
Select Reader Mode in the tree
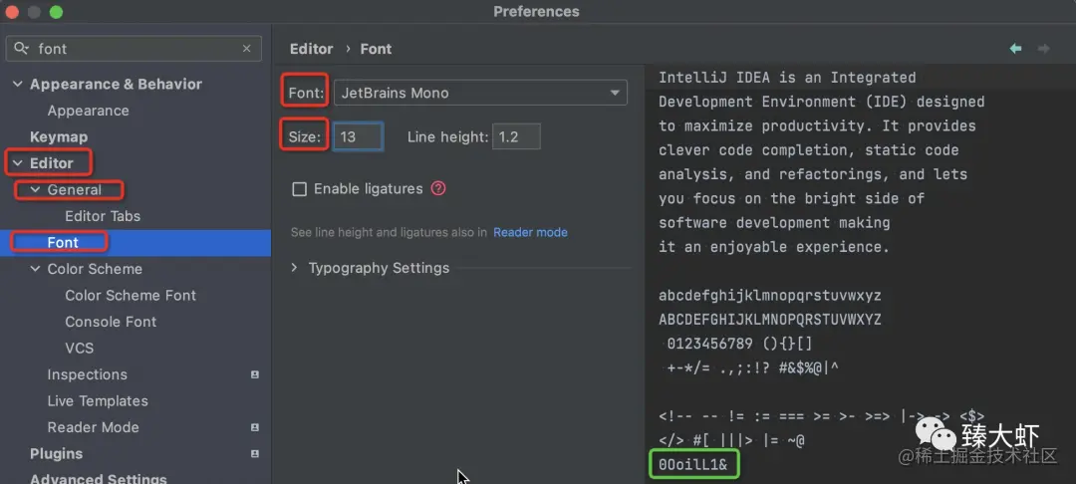(x=93, y=428)
